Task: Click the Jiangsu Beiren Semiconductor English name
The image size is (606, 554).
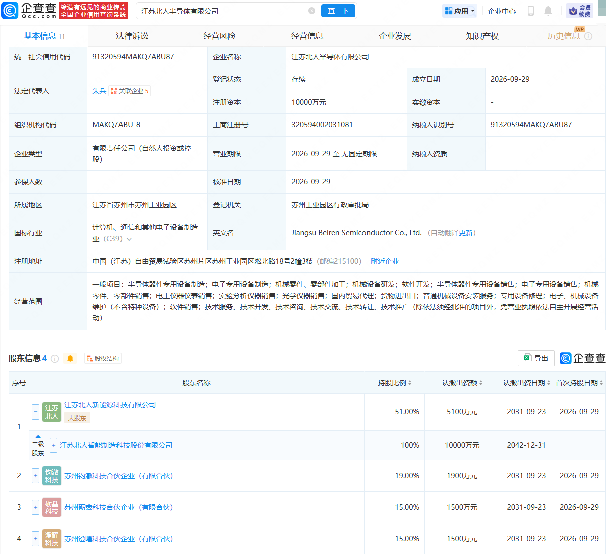Action: pos(356,233)
